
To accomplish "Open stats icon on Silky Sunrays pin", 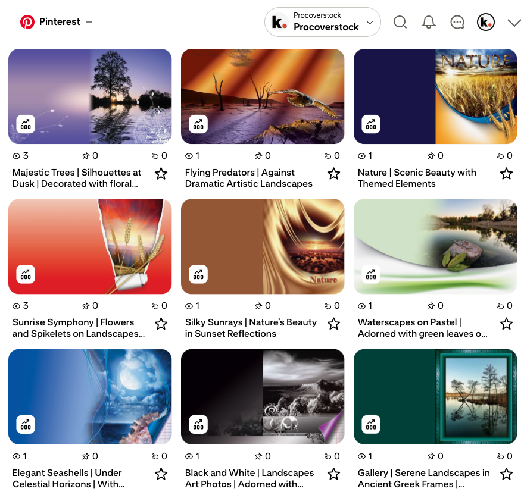I will point(198,274).
